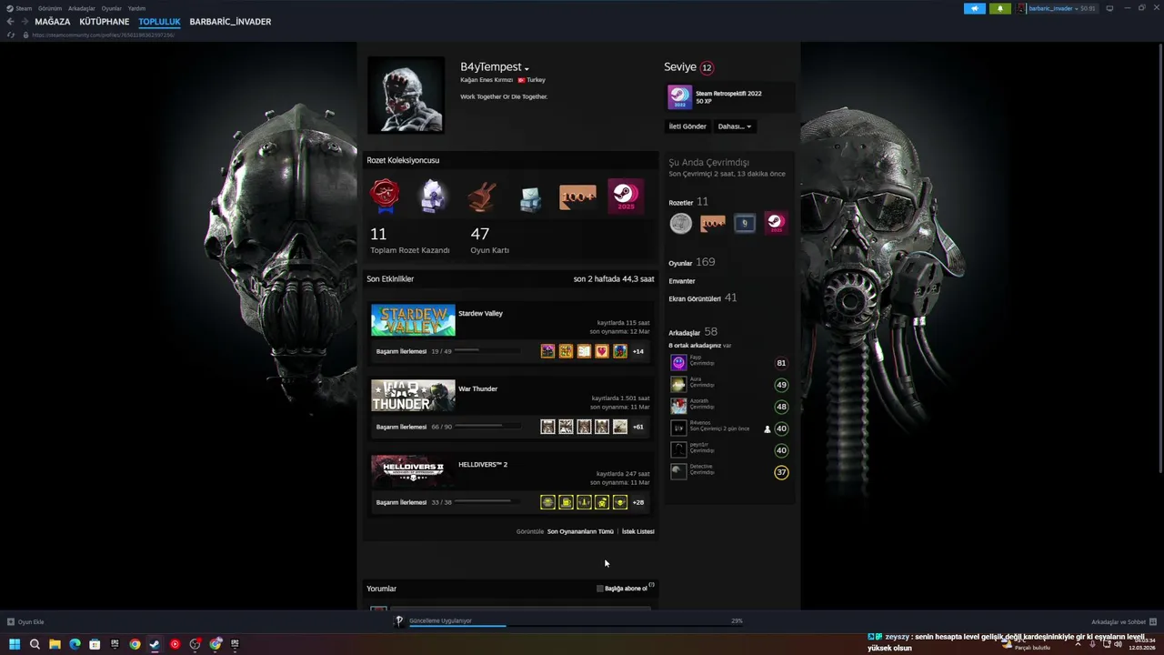Show +28 more HELLDIVERS 2 achievements

[637, 502]
